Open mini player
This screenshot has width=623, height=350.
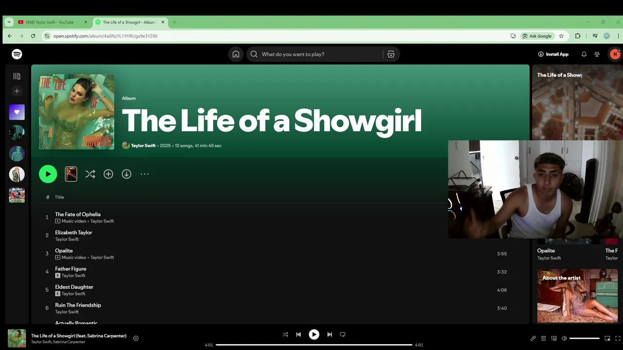607,338
